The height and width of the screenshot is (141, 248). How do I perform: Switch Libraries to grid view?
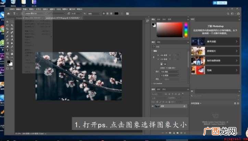[x=235, y=103]
